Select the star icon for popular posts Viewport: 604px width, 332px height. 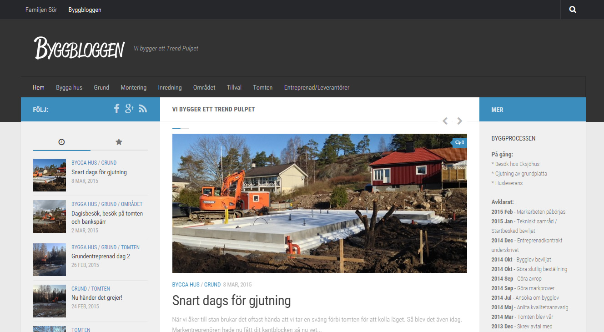(119, 142)
